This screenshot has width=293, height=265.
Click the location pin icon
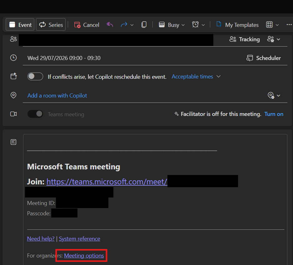pos(13,95)
